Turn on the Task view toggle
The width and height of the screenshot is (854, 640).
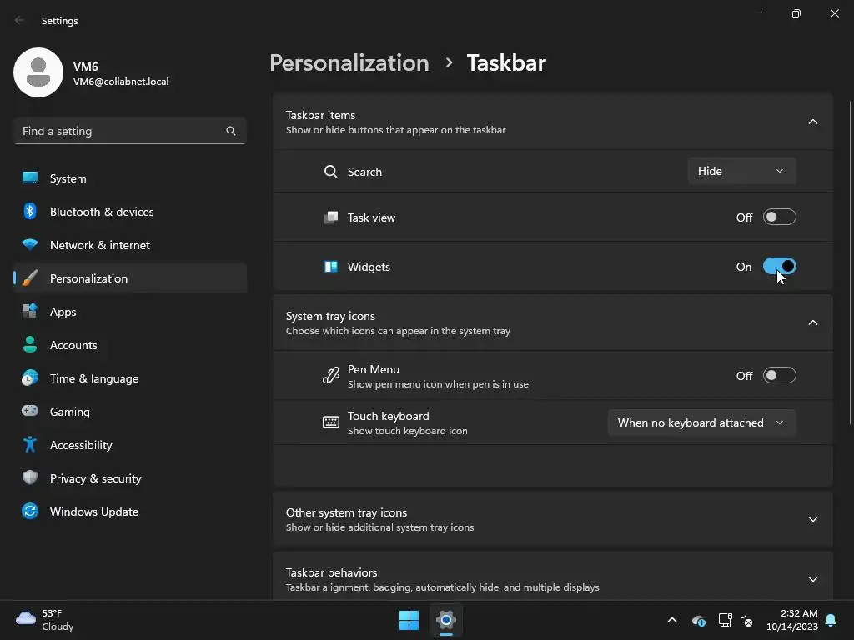[780, 217]
